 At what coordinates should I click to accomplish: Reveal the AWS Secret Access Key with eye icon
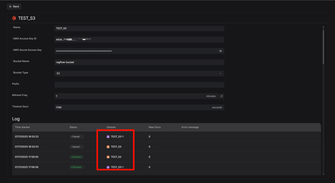[221, 51]
